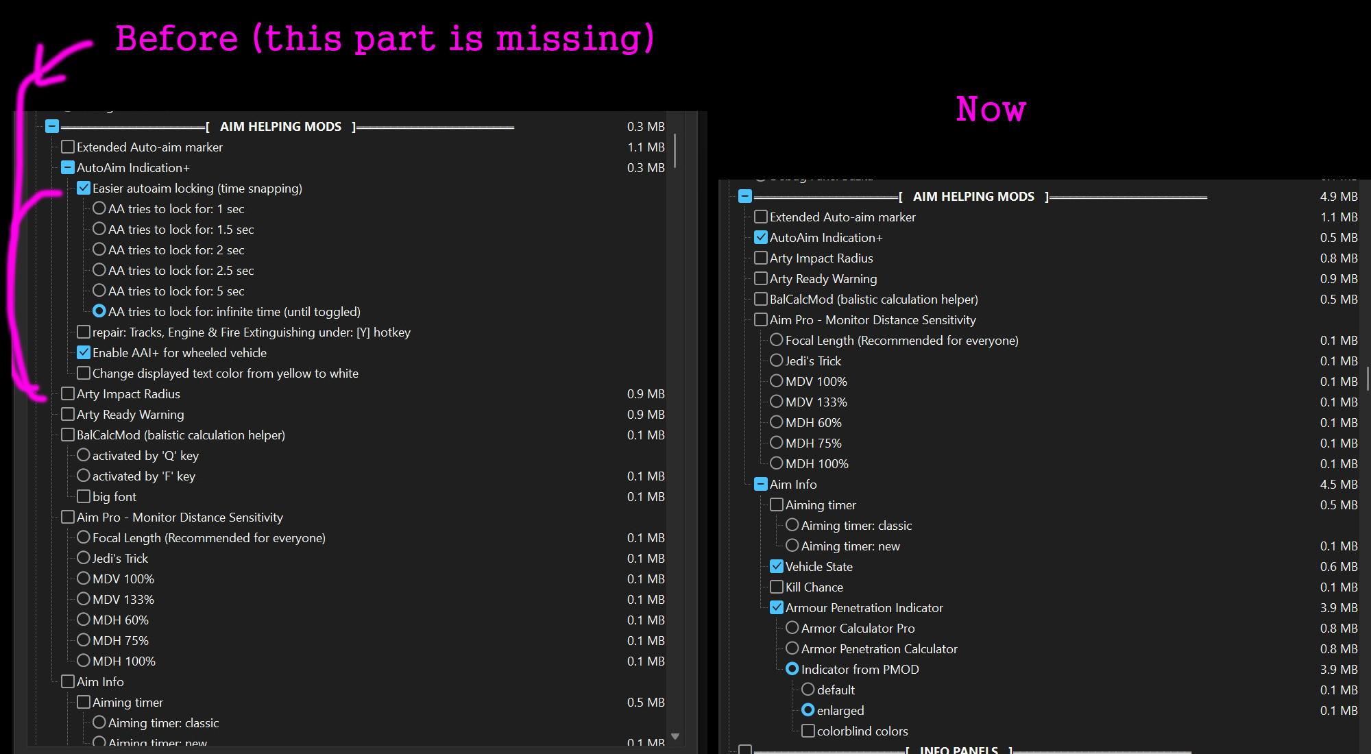This screenshot has height=754, width=1371.
Task: Enable repair Tracks, Engine & Fire Extinguishing hotkey
Action: click(84, 332)
